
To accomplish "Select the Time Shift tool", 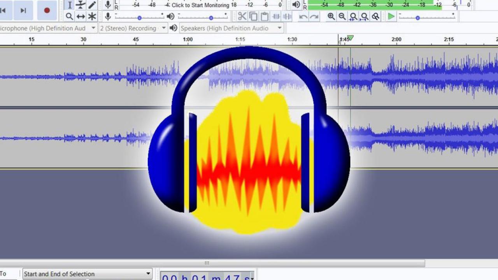I will tap(81, 16).
